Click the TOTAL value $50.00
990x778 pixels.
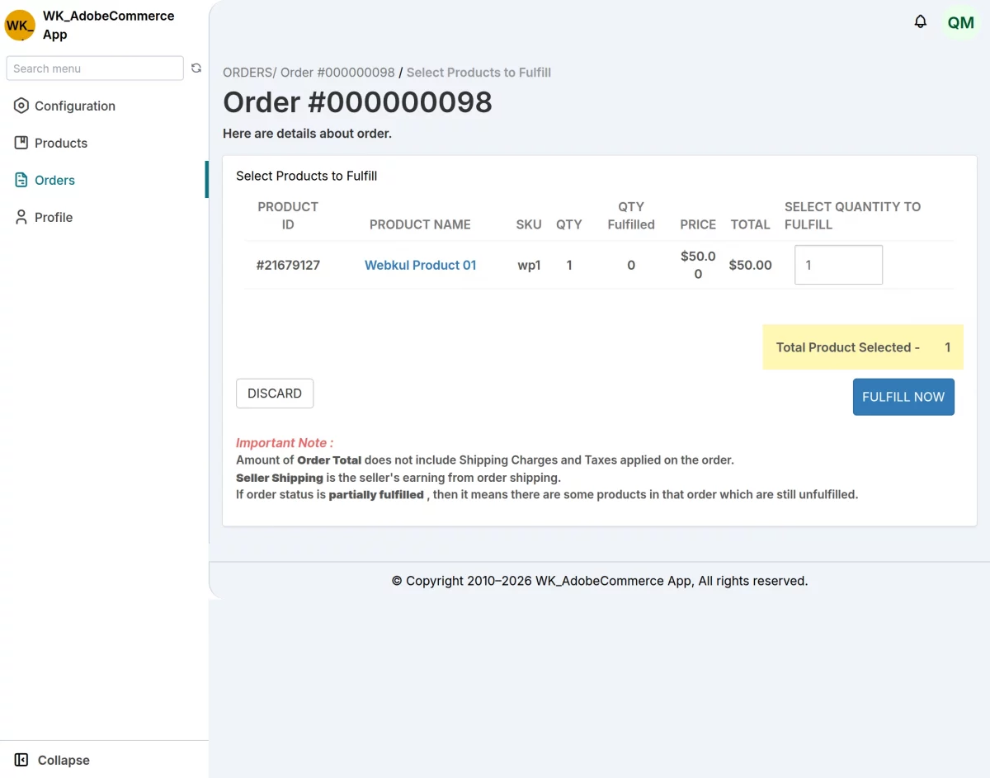point(751,265)
